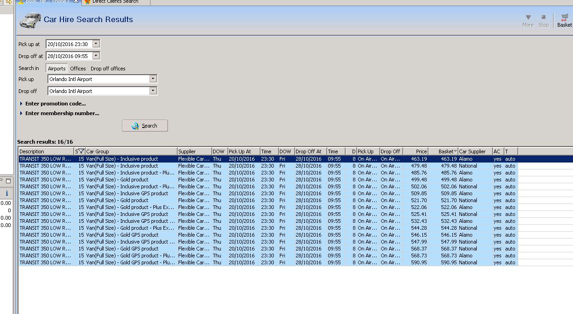Sort by the Drop Off At column header

pyautogui.click(x=311, y=151)
